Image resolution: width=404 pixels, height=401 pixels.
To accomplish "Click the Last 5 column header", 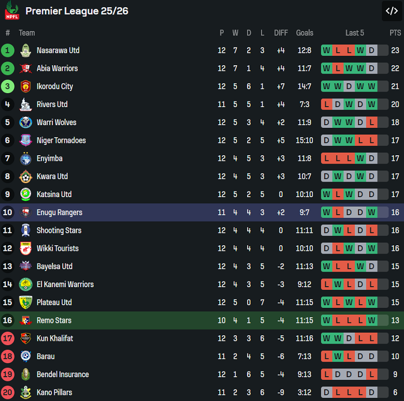I will 354,33.
